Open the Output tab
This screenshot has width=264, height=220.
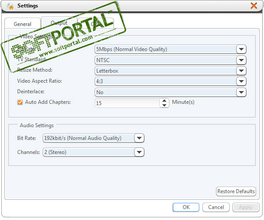pyautogui.click(x=59, y=23)
